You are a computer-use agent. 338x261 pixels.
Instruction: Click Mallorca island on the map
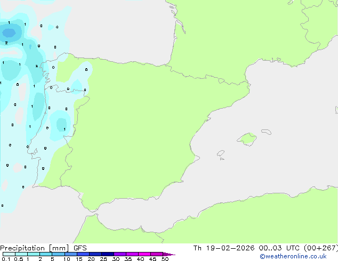click(247, 139)
